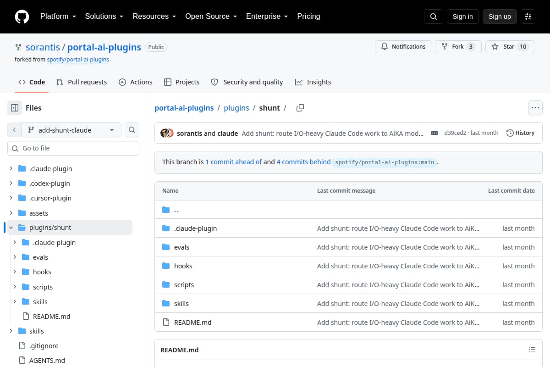Image resolution: width=550 pixels, height=367 pixels.
Task: Click the search magnifier icon in header
Action: click(x=434, y=17)
